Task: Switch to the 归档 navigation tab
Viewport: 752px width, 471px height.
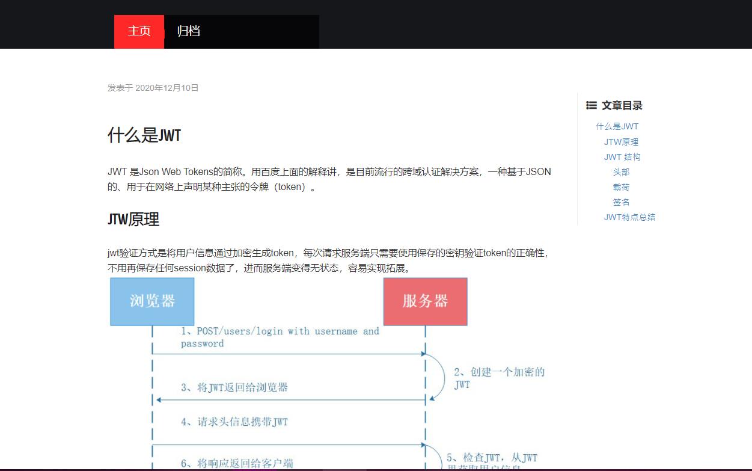Action: (x=189, y=31)
